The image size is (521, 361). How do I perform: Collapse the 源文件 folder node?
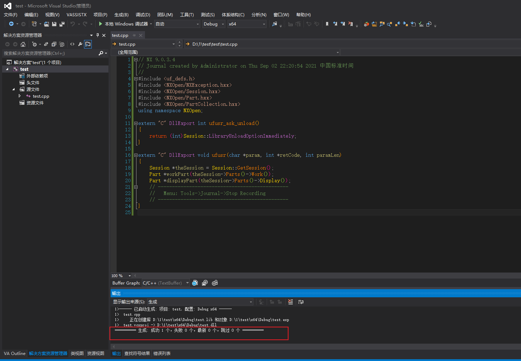(x=13, y=89)
